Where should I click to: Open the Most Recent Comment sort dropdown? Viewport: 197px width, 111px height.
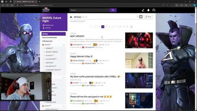coord(78,21)
